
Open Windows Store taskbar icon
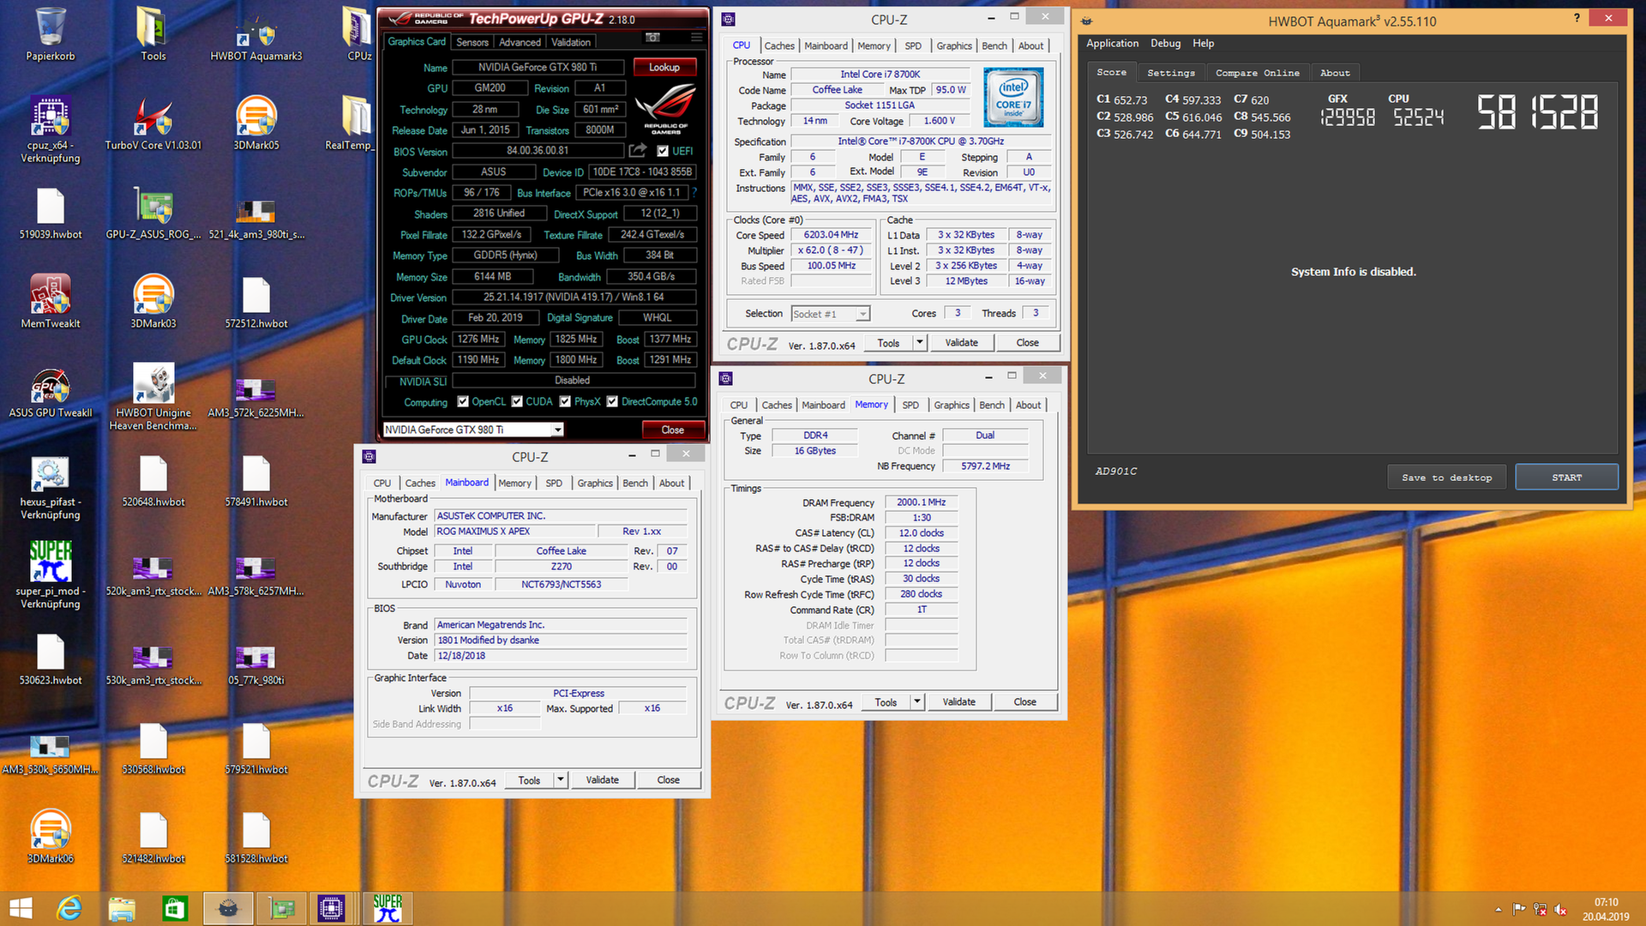point(174,908)
